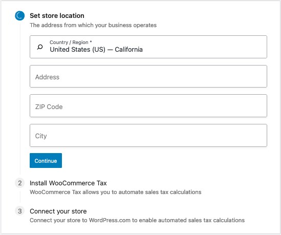The width and height of the screenshot is (281, 235).
Task: Expand the Install WooCommerce Tax step
Action: 68,183
